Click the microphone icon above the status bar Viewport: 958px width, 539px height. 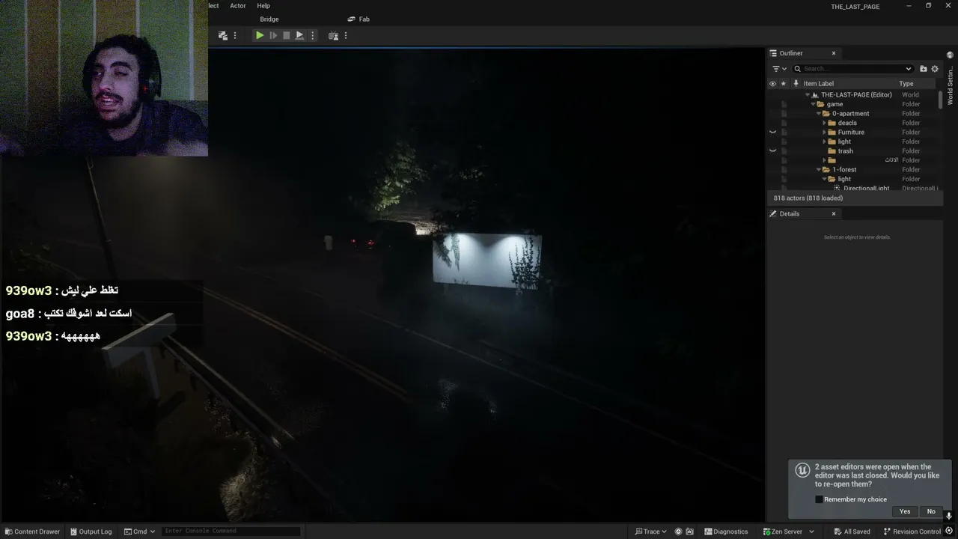(x=948, y=516)
